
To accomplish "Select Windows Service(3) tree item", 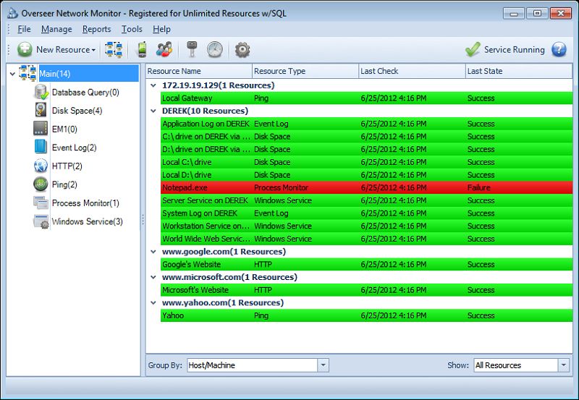I will [87, 221].
